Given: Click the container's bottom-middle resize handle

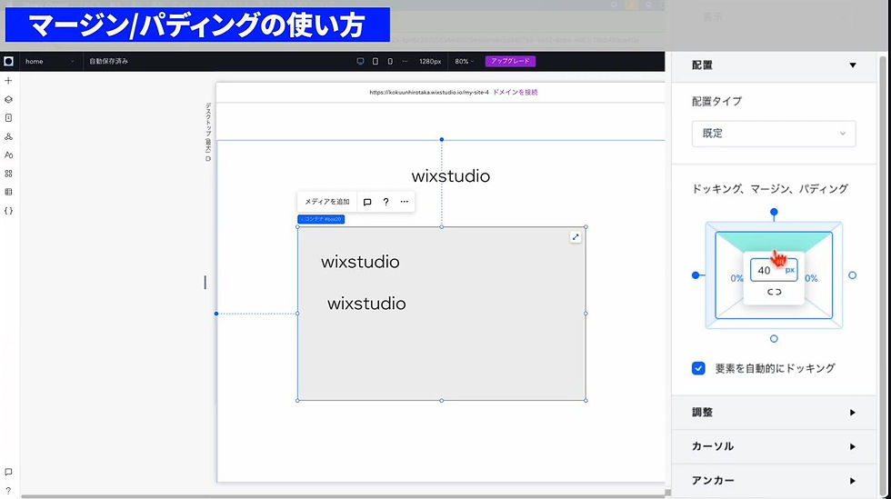Looking at the screenshot, I should click(442, 401).
